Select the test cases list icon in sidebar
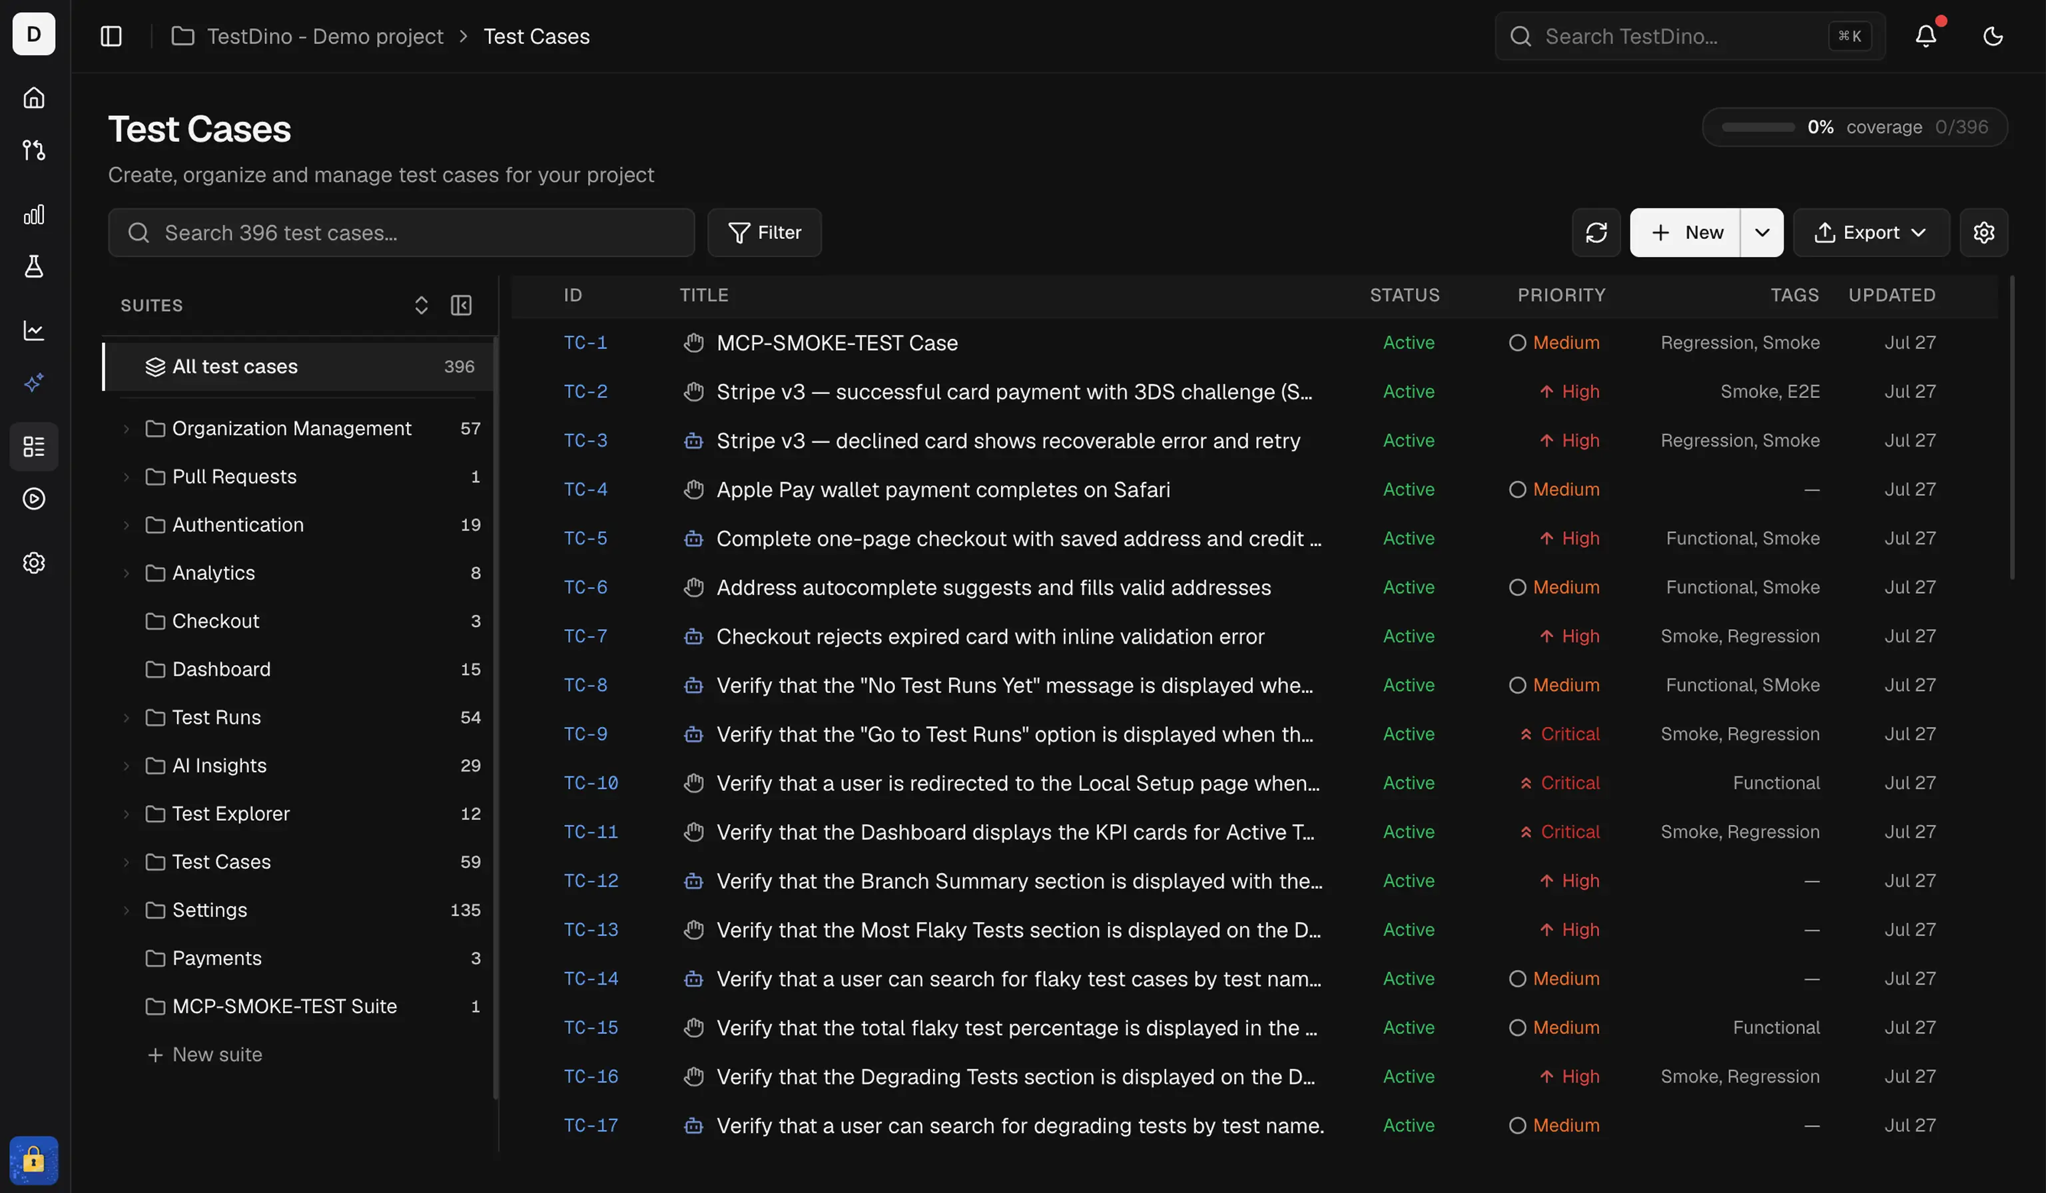The image size is (2046, 1193). 34,446
